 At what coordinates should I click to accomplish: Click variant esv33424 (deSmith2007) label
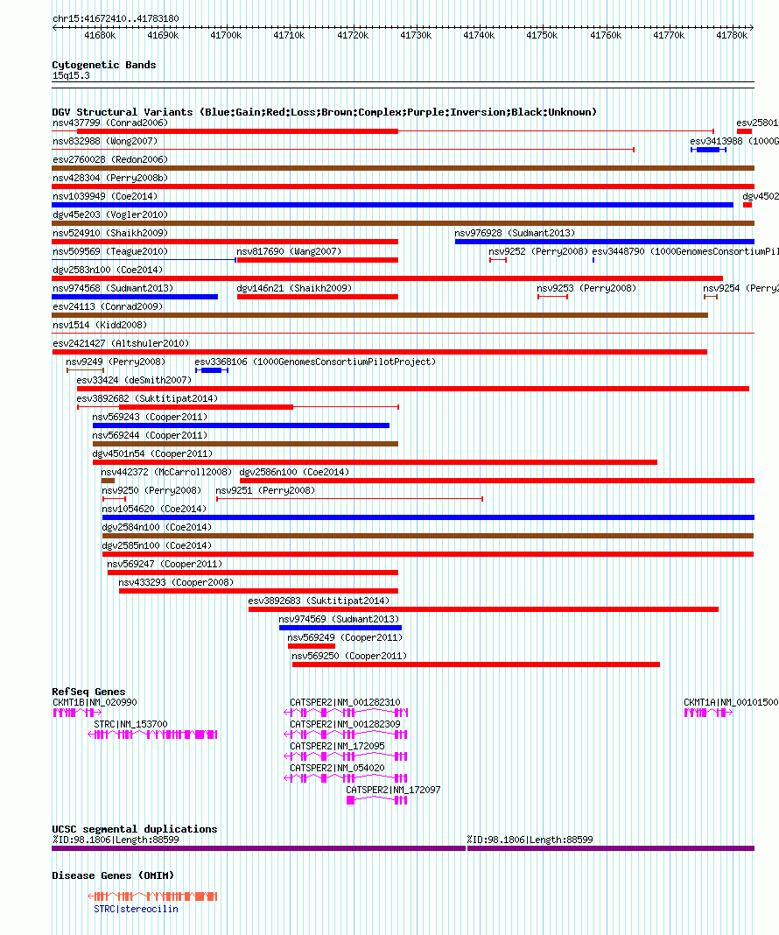point(134,381)
